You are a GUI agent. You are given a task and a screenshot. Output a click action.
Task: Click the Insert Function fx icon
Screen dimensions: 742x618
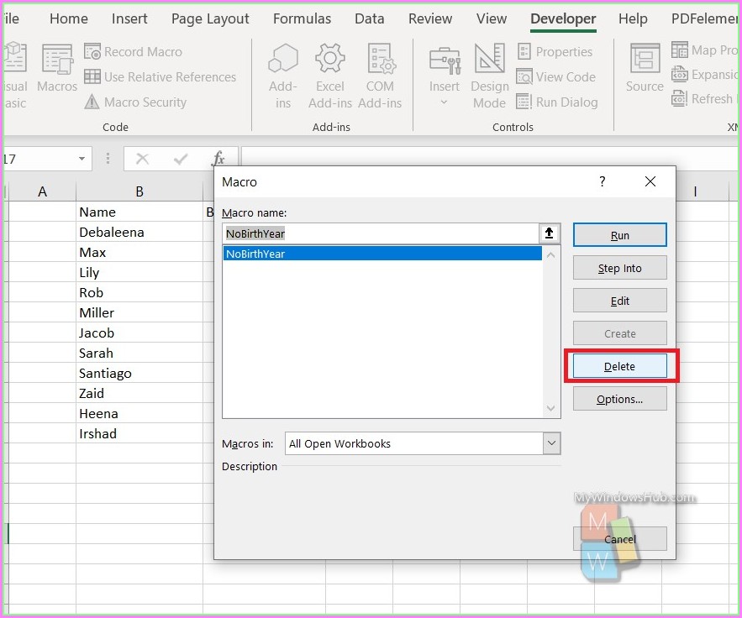[218, 159]
